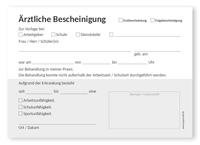This screenshot has height=145, width=200.
Task: Click the 'Uhr' label
Action: click(x=152, y=62)
